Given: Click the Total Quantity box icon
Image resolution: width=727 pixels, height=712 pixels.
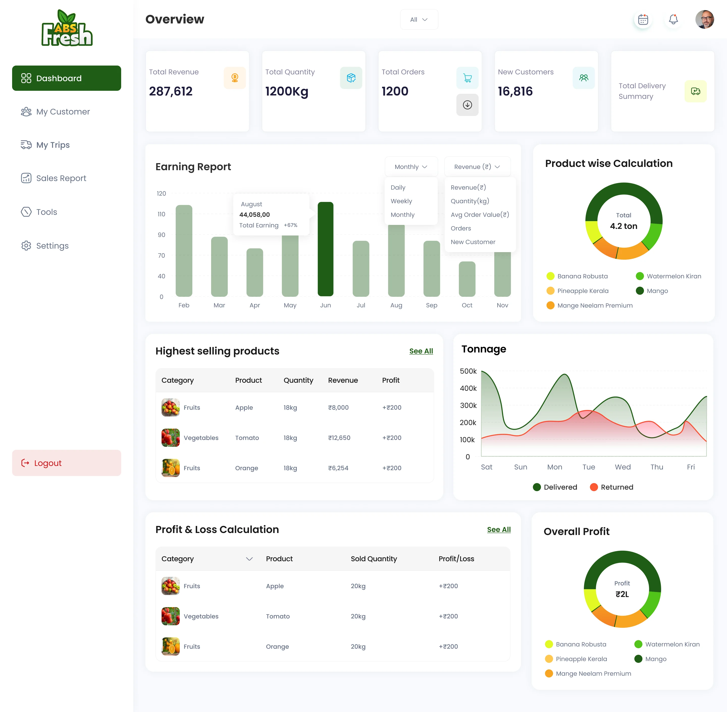Looking at the screenshot, I should tap(351, 78).
